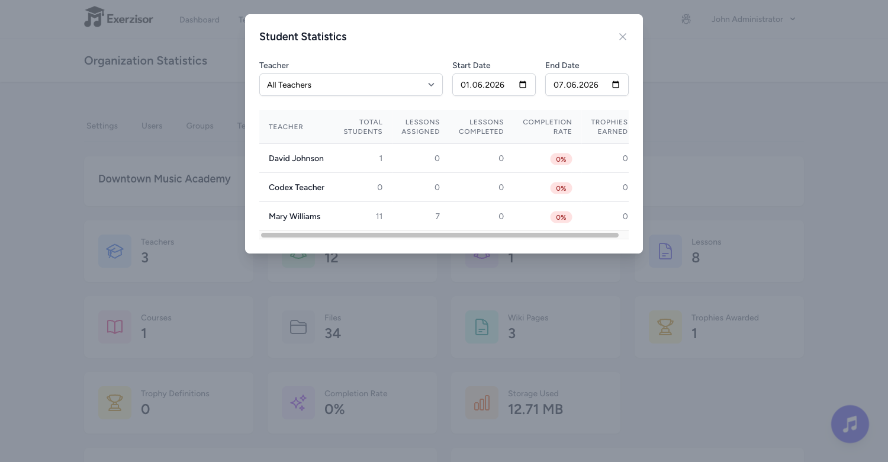The height and width of the screenshot is (462, 888).
Task: Click the Courses open book icon
Action: coord(115,327)
